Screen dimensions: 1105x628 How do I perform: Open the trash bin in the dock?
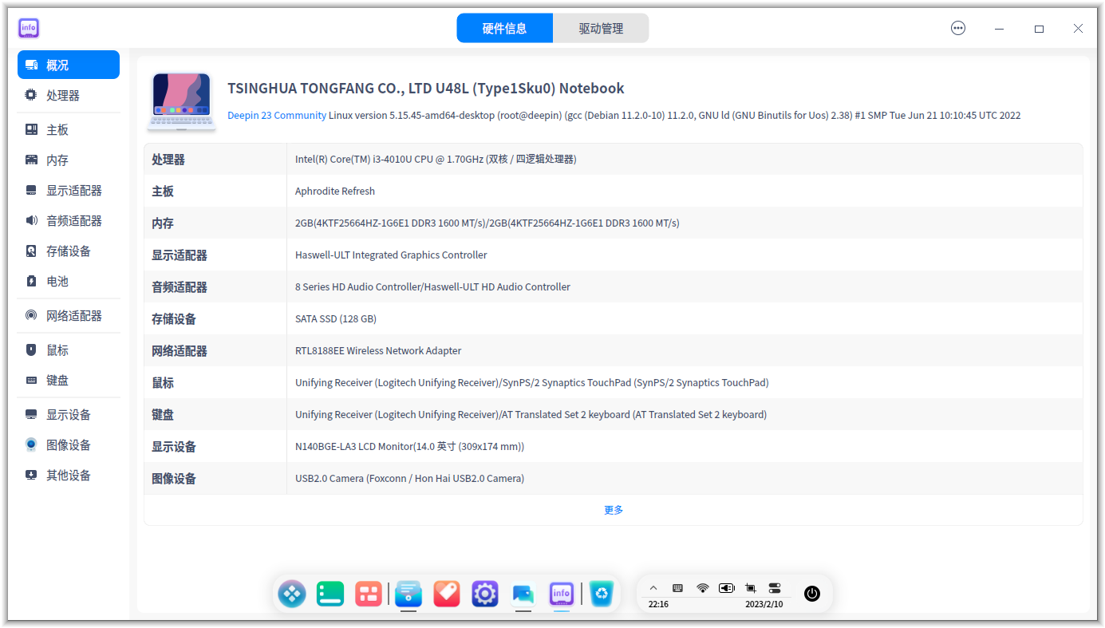click(x=602, y=593)
